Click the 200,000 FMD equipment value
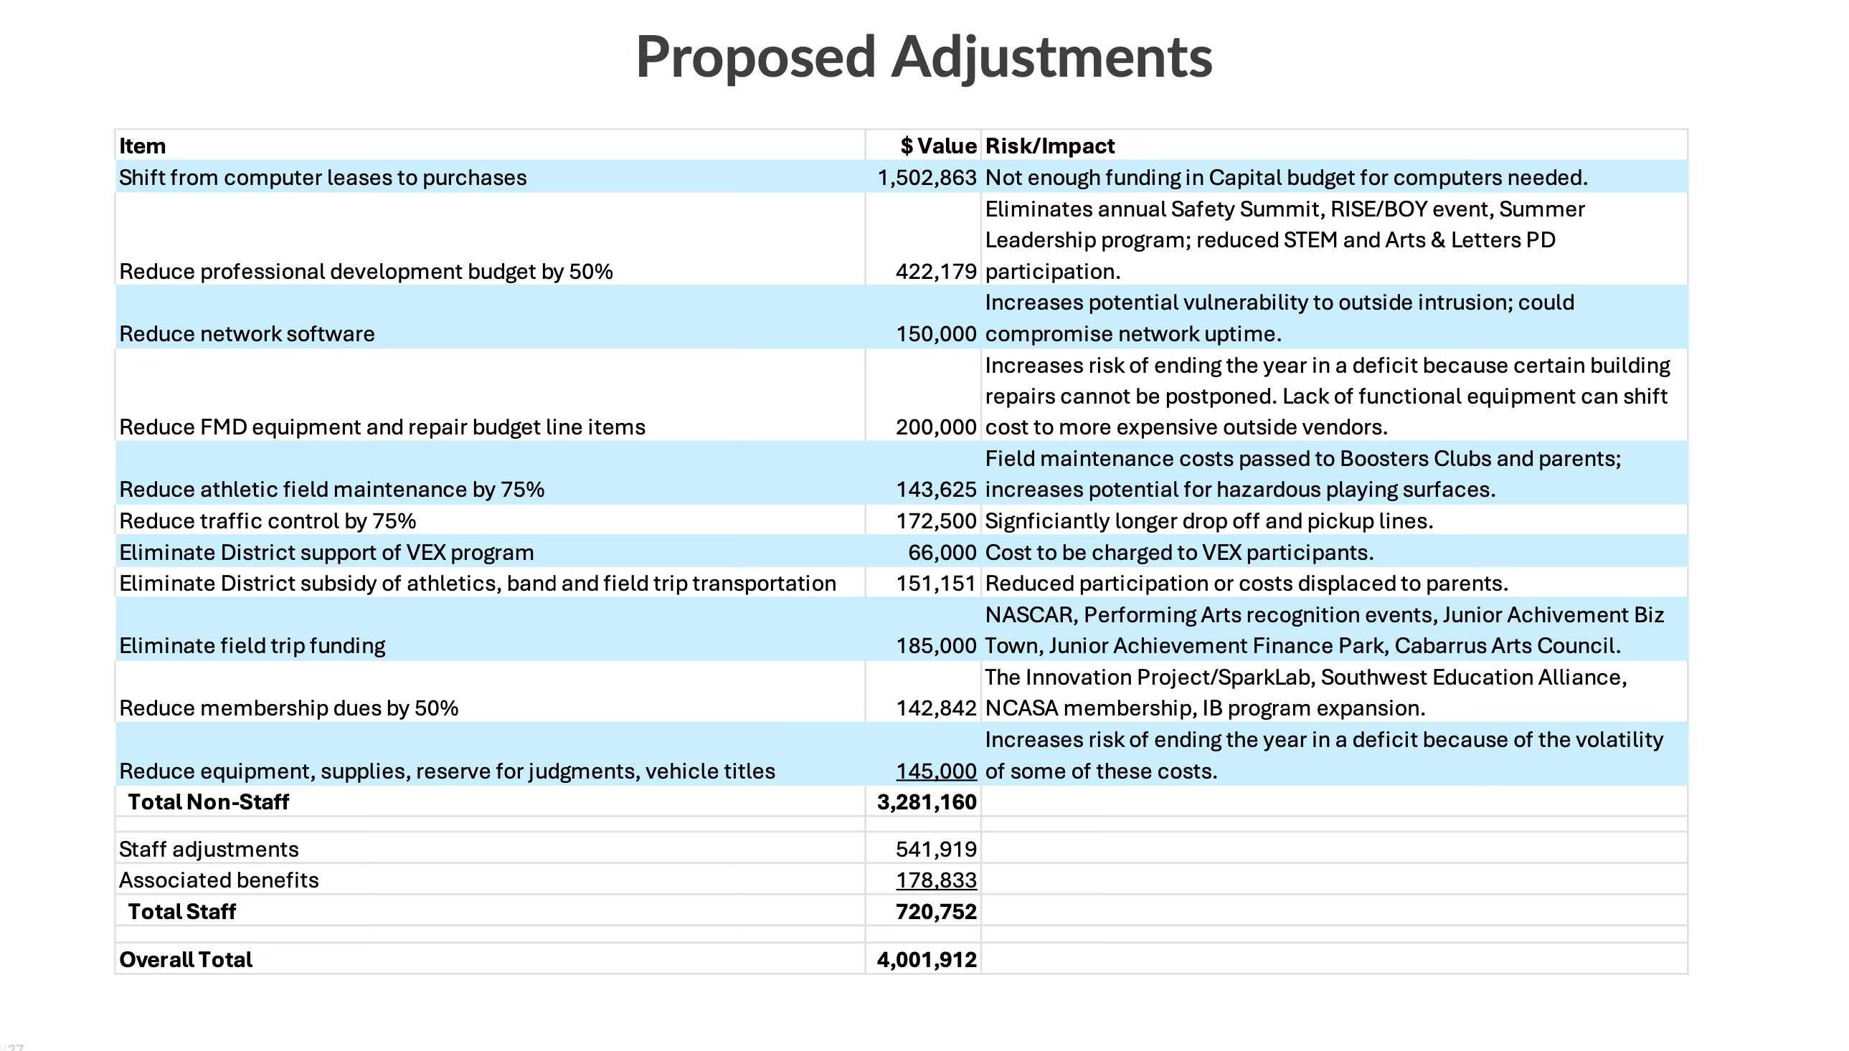The image size is (1849, 1051). coord(936,427)
